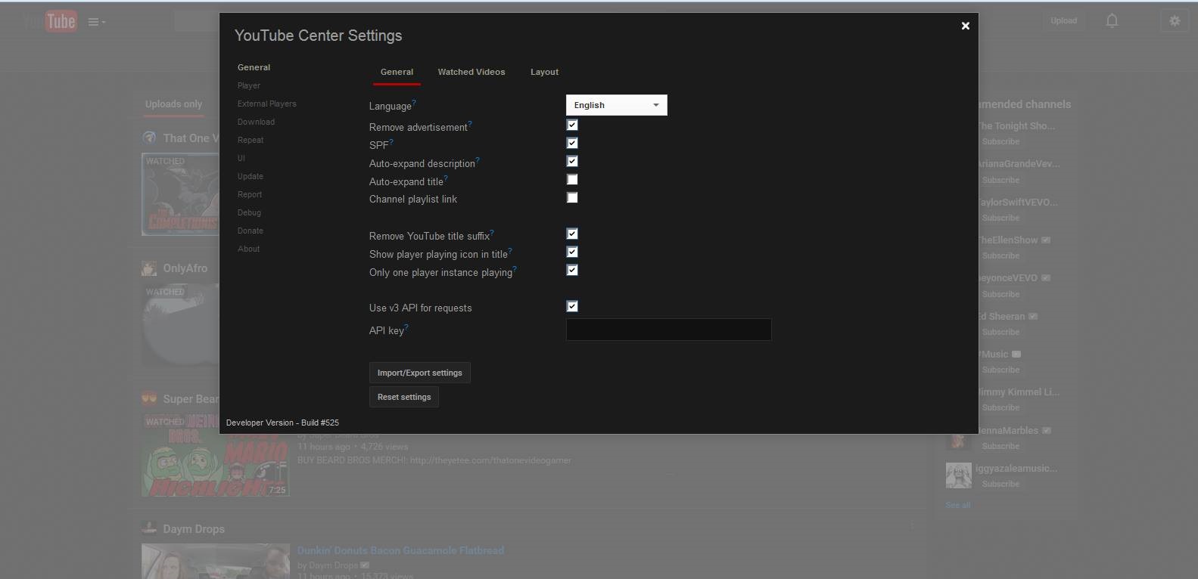
Task: Select the Uploads only tab on YouTube
Action: click(x=173, y=104)
